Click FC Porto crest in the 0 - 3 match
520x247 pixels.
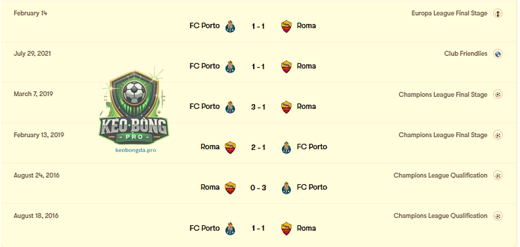point(286,188)
